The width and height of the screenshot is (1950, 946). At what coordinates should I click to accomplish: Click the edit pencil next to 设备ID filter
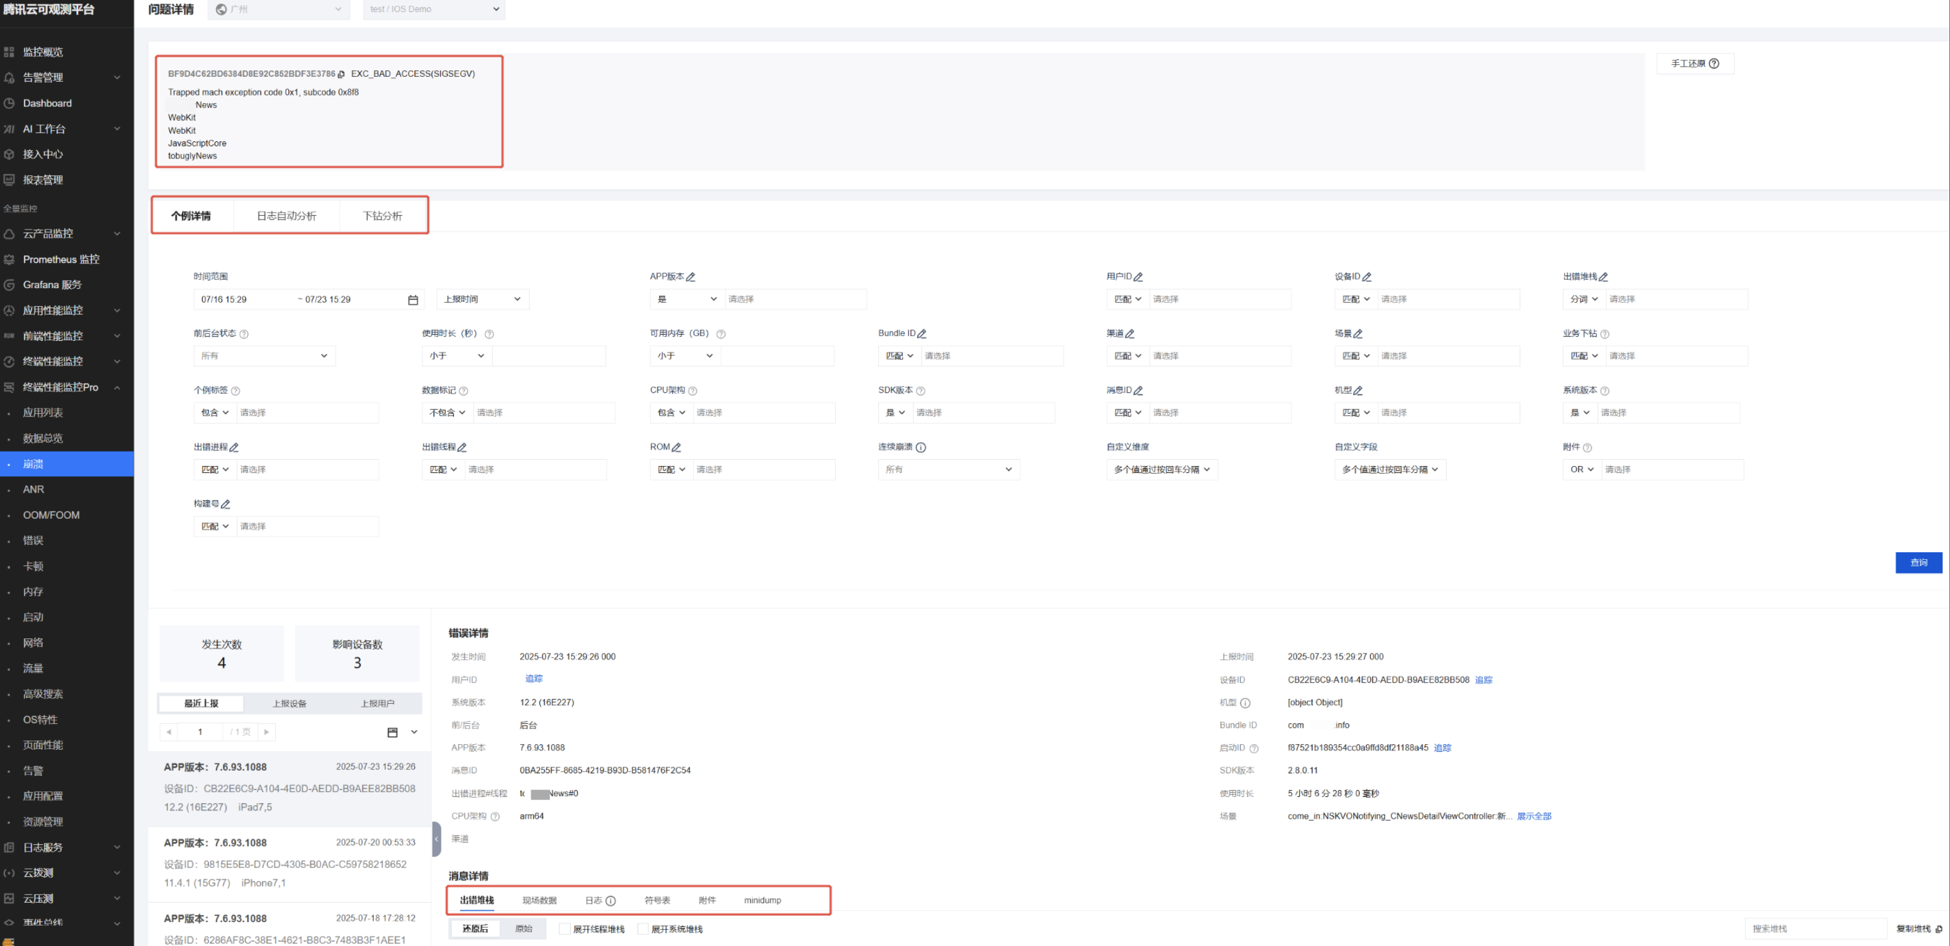pyautogui.click(x=1367, y=277)
